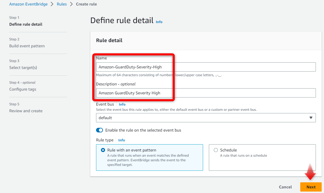The width and height of the screenshot is (324, 193).
Task: Click the Event bus dropdown arrow icon
Action: (311, 118)
